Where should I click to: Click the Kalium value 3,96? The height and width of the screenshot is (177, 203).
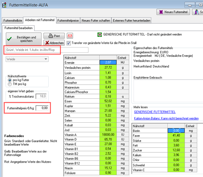176,155
